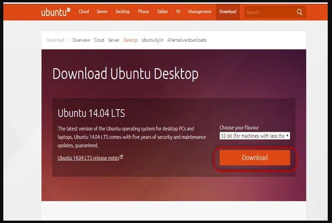Open the Cloud menu in top navigation
Viewport: 332px width, 223px height.
(84, 12)
